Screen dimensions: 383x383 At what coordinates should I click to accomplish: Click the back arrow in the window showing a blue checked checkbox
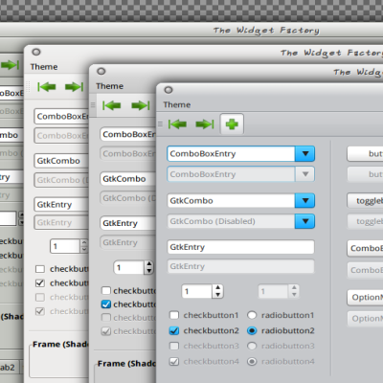111,105
